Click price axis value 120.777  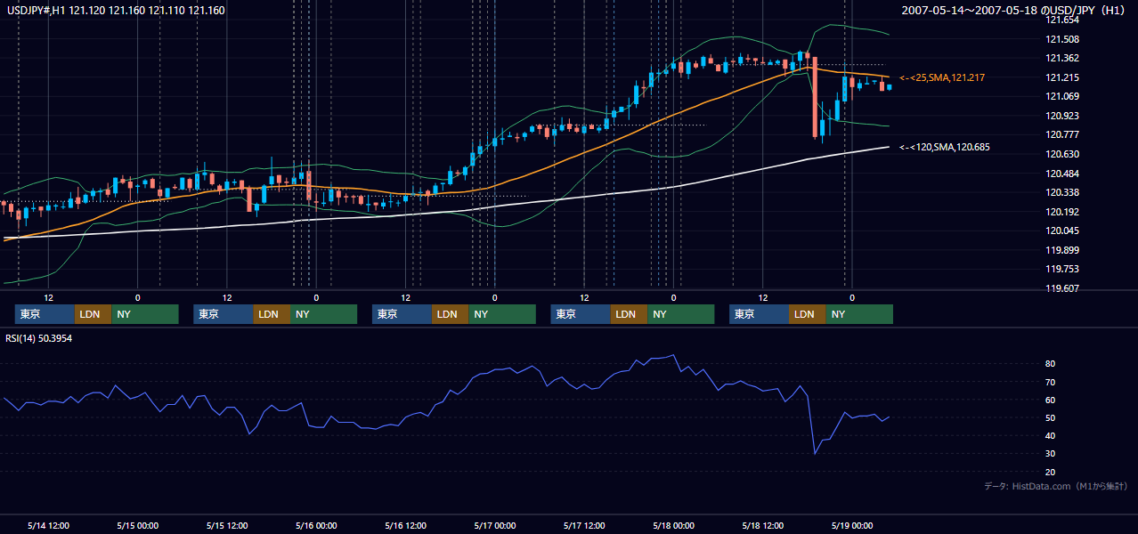pyautogui.click(x=1062, y=134)
